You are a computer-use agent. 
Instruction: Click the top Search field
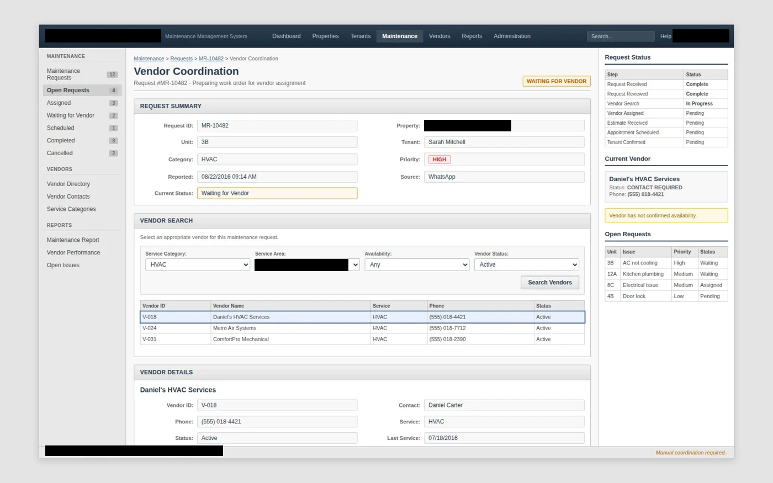point(621,36)
